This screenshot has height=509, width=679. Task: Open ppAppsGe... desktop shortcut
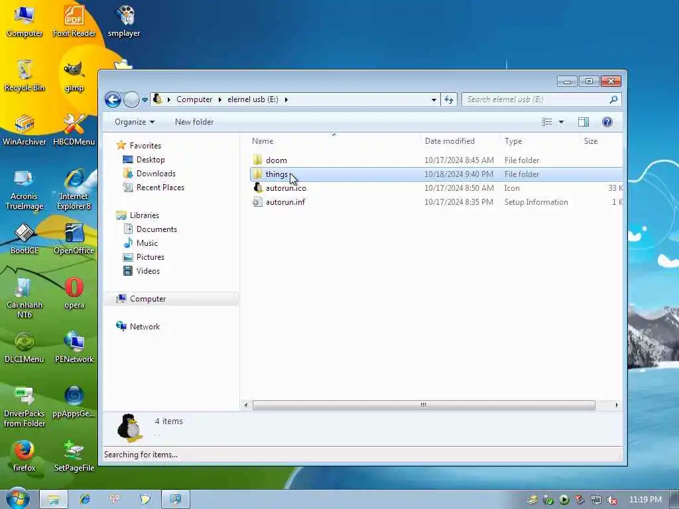click(x=74, y=402)
